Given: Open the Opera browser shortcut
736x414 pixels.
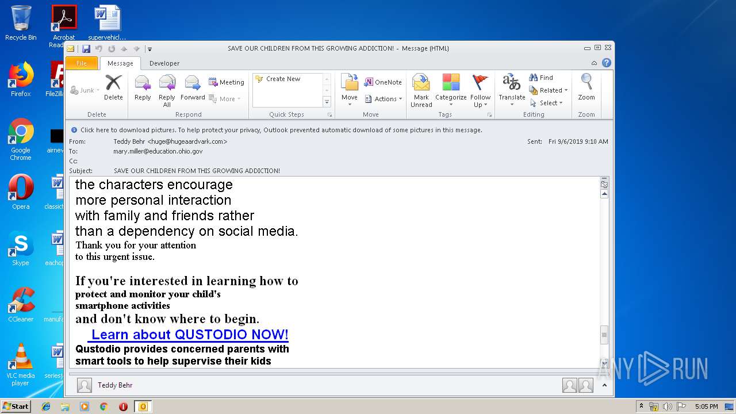Looking at the screenshot, I should click(x=21, y=191).
